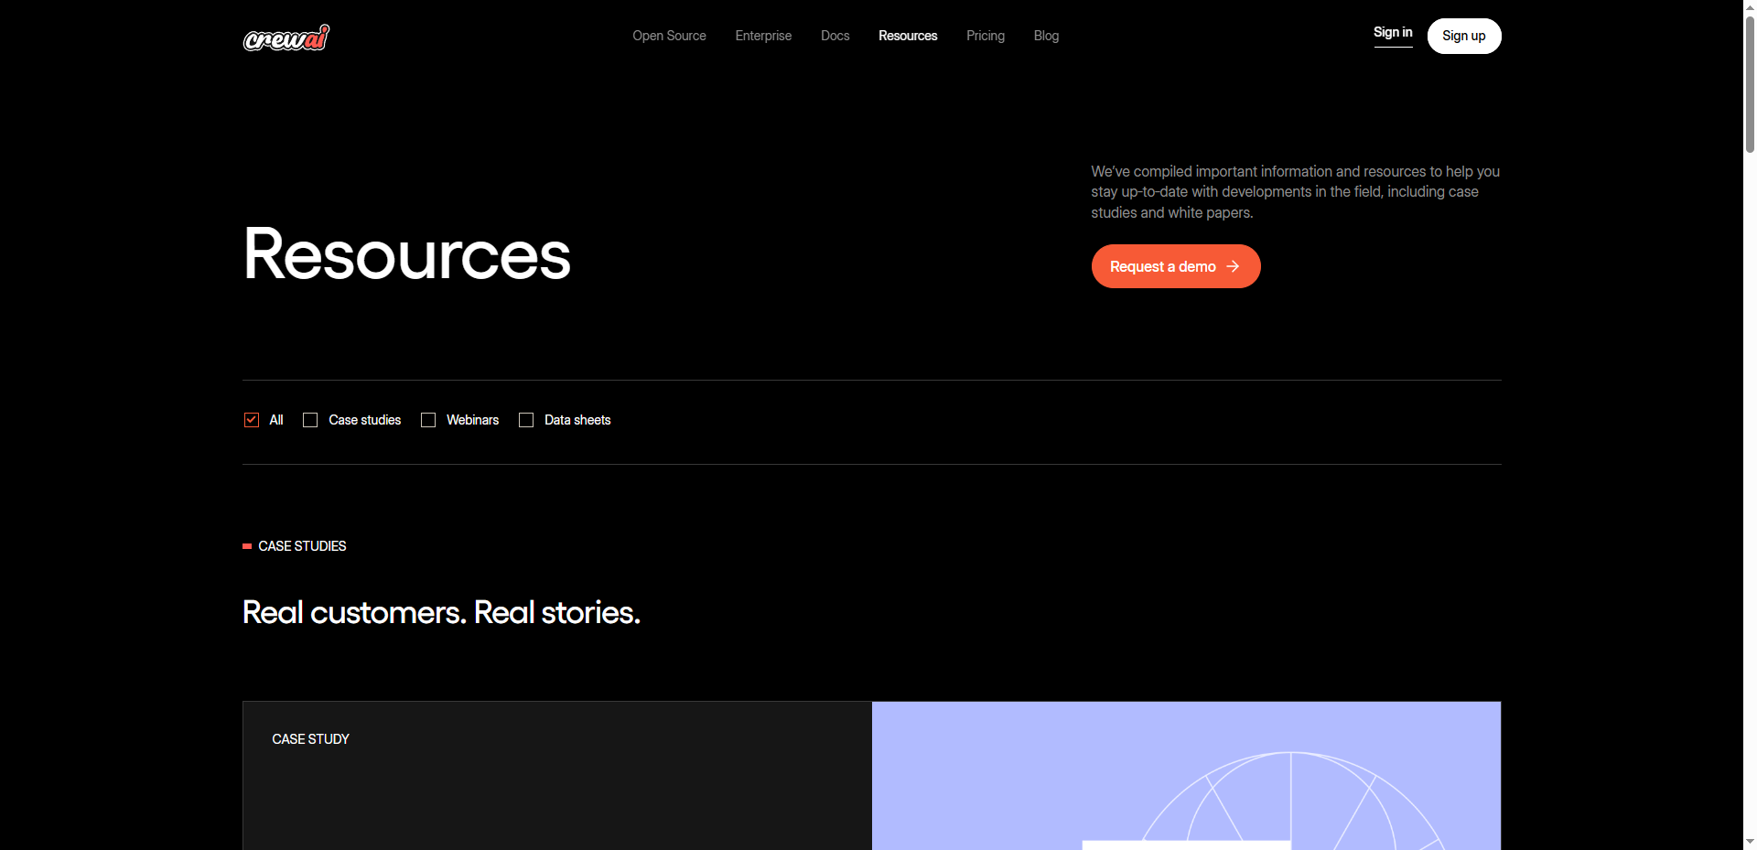Click the scrollbar up arrow
Screen dimensions: 1757x850
[1750, 6]
